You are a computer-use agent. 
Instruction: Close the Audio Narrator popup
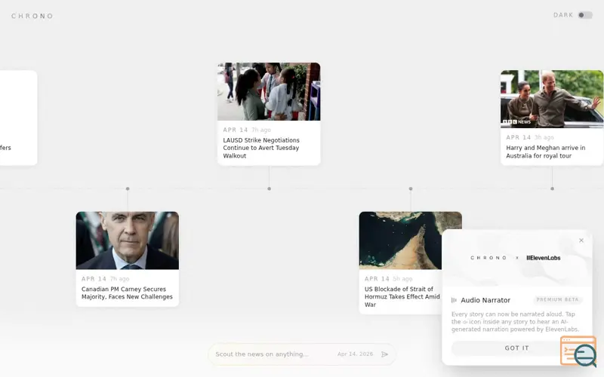[581, 241]
